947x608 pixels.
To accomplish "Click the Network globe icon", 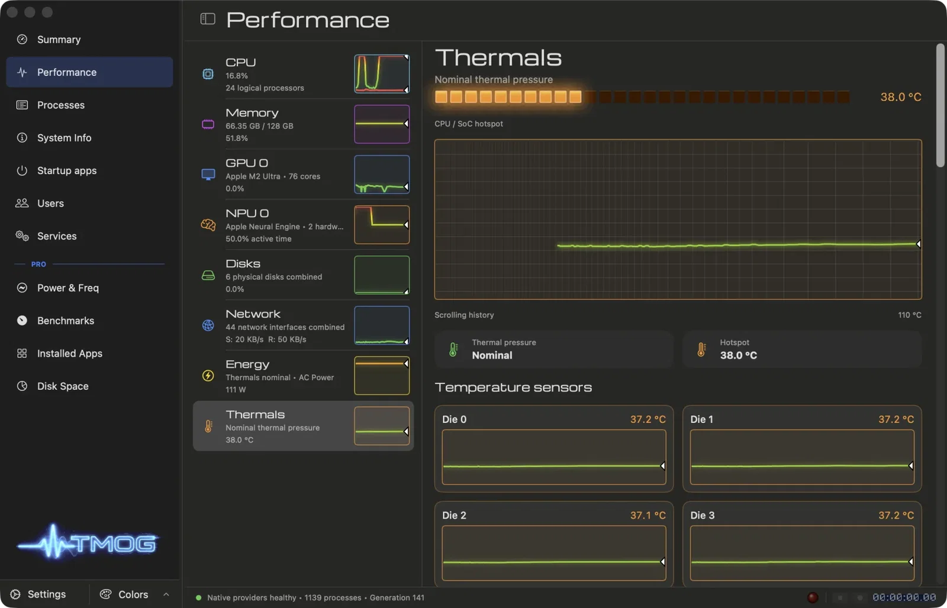I will pyautogui.click(x=208, y=325).
